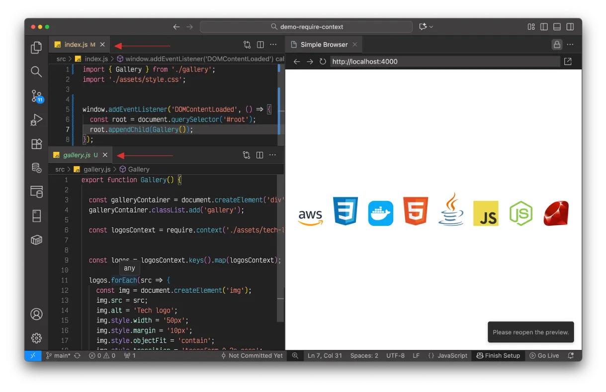Click the Accounts icon in activity bar
The width and height of the screenshot is (606, 392).
36,314
